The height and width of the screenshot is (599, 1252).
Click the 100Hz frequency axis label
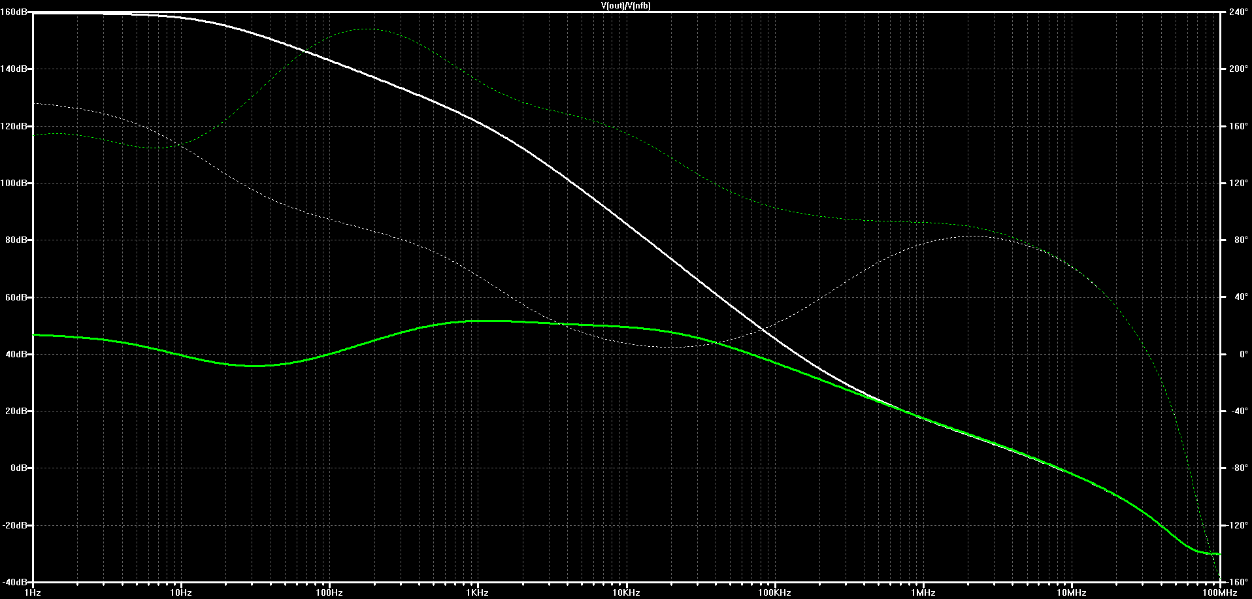pos(329,593)
